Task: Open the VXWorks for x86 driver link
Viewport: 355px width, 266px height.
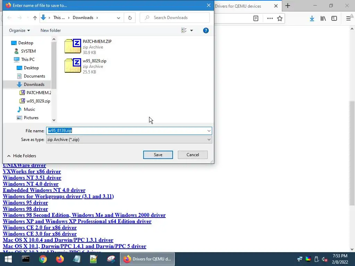Action: tap(32, 171)
